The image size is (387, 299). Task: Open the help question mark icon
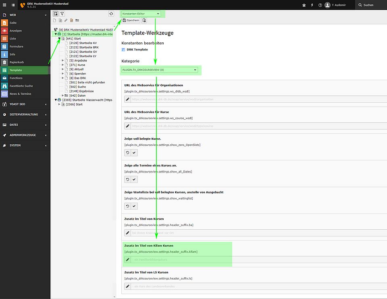(x=320, y=5)
